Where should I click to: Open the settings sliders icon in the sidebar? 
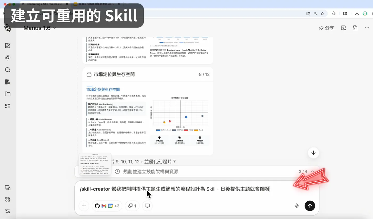(x=8, y=211)
